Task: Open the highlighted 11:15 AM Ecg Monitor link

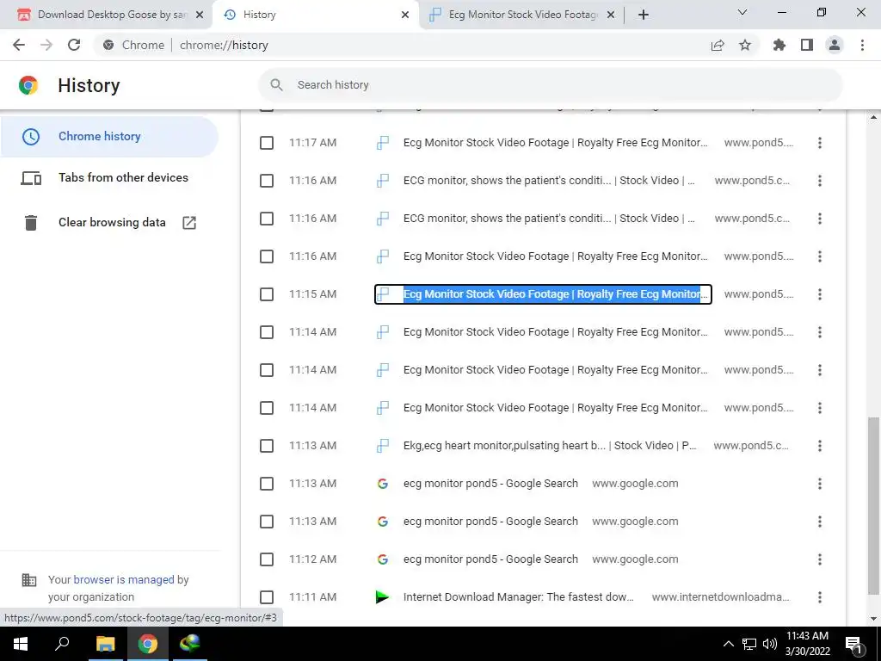Action: click(x=544, y=294)
